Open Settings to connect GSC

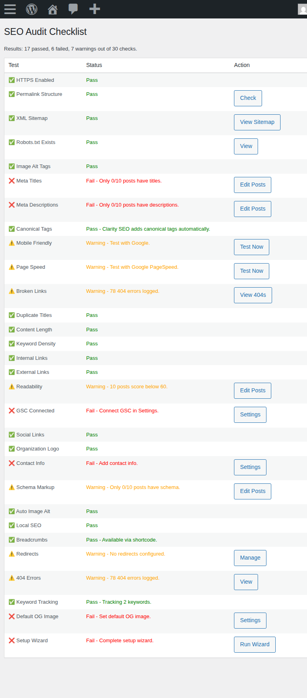[250, 414]
